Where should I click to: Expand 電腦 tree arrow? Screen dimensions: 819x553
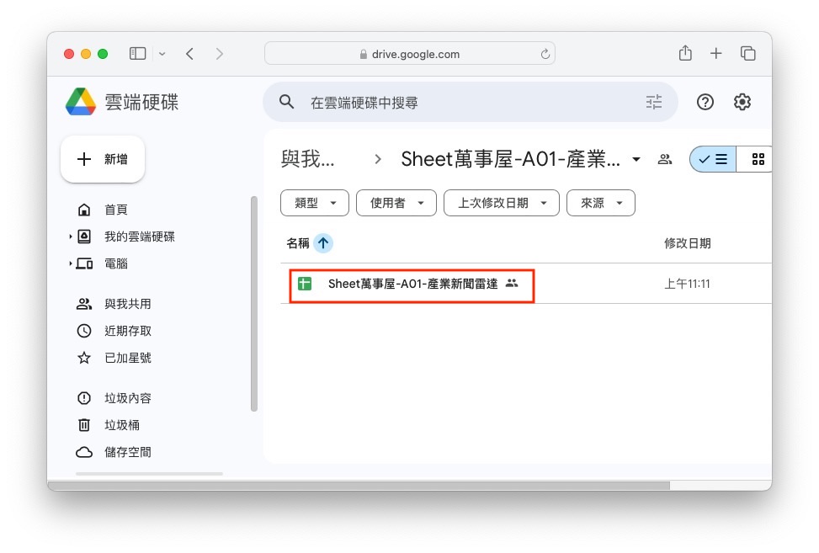click(70, 263)
